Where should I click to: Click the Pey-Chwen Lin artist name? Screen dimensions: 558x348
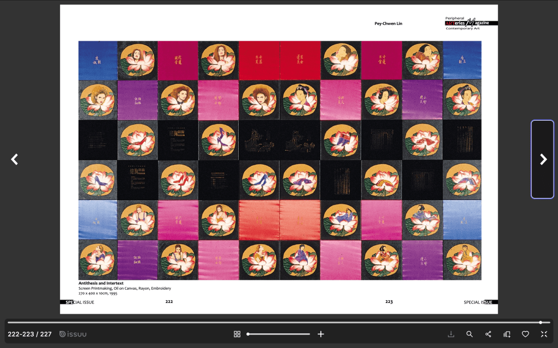tap(388, 24)
